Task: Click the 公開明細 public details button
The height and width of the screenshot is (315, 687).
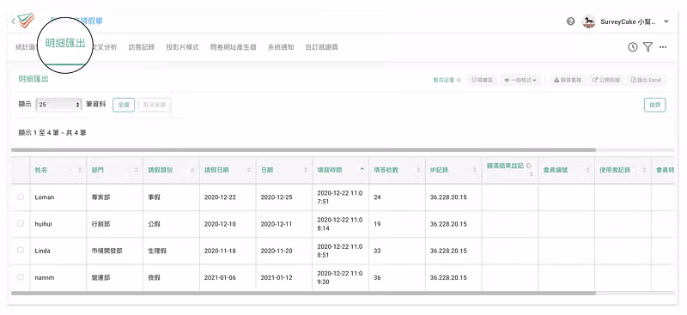Action: 606,80
